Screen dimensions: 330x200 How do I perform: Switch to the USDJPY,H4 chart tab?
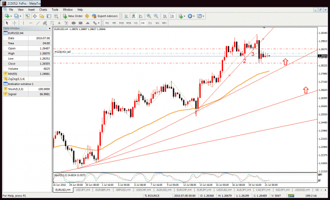[x=83, y=190]
